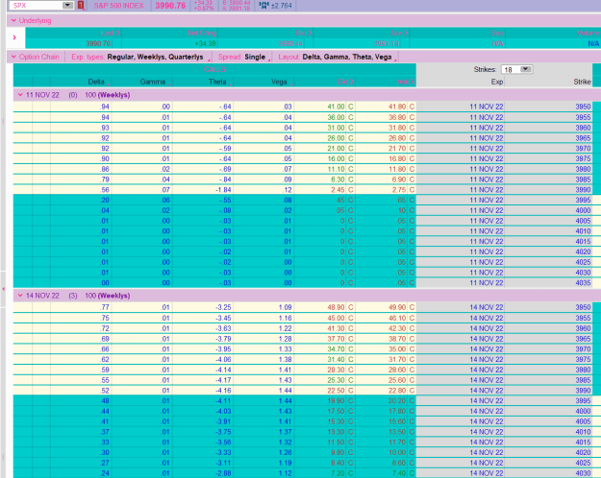Click the Theta column header
The image size is (601, 478).
point(217,82)
